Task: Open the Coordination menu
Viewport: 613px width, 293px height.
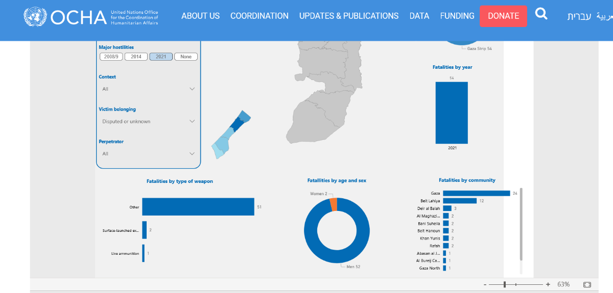Action: (259, 16)
